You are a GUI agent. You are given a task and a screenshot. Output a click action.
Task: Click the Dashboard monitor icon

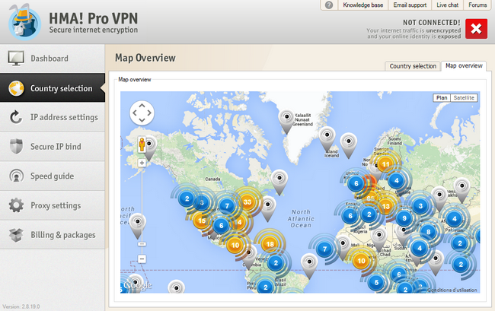(16, 59)
